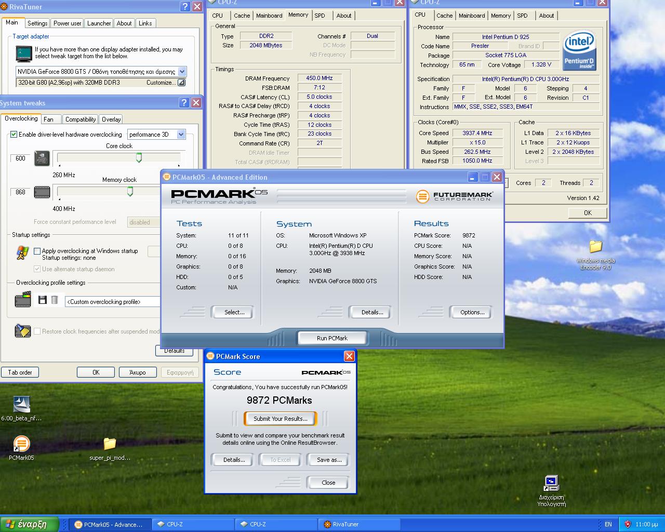Click DRAM Frequency 450.0 MHz value
Screen dimensions: 665x532
(320, 78)
